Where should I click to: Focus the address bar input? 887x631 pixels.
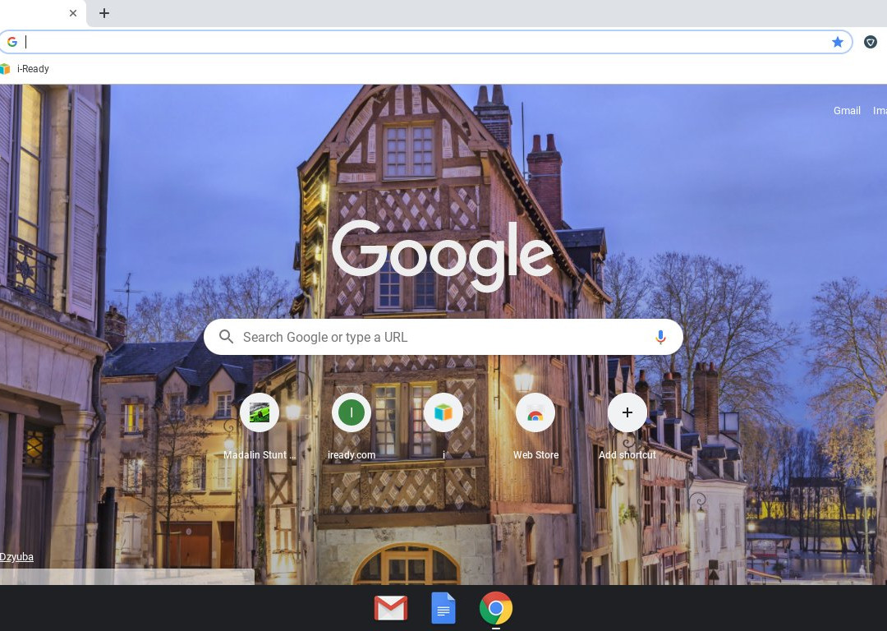pos(425,42)
